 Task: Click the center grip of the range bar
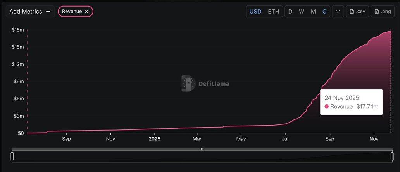click(202, 149)
